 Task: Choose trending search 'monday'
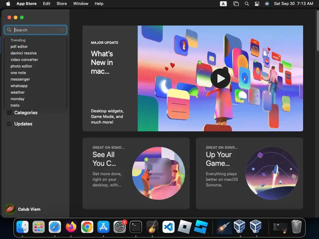coord(17,99)
